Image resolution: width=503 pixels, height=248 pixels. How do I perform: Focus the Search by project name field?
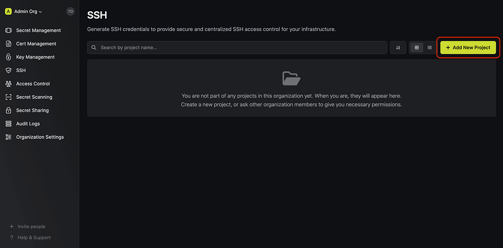pos(237,48)
